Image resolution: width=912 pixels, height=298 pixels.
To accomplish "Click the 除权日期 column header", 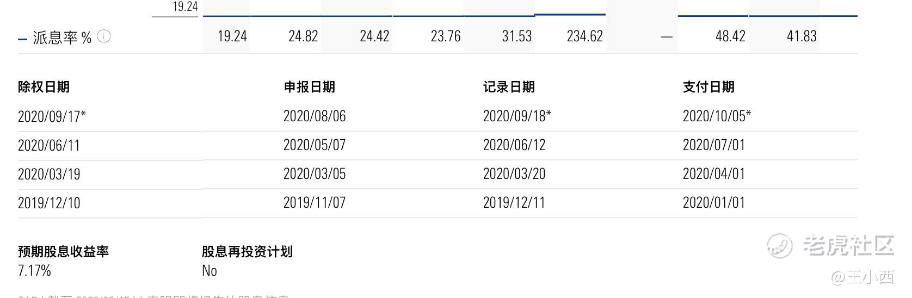I will [x=44, y=87].
